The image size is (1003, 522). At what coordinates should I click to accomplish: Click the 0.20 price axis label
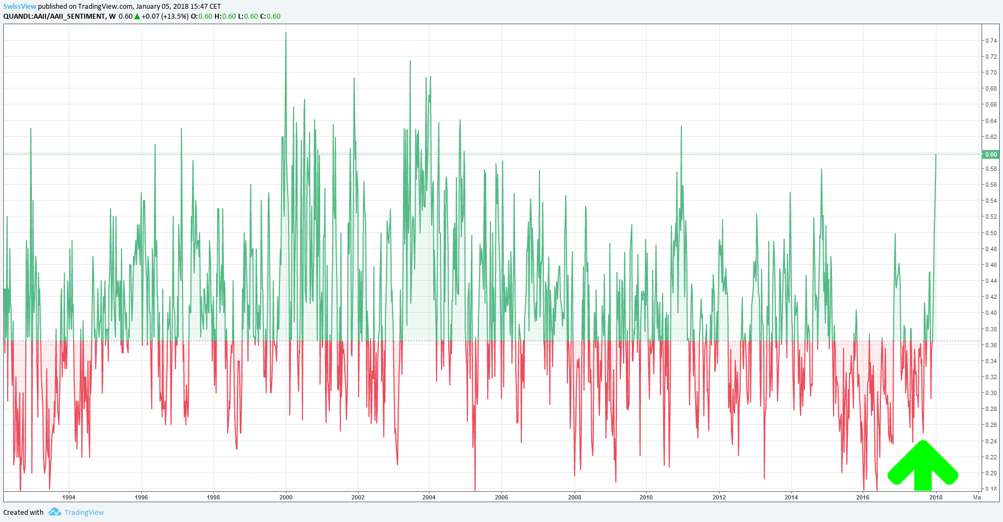pos(991,473)
